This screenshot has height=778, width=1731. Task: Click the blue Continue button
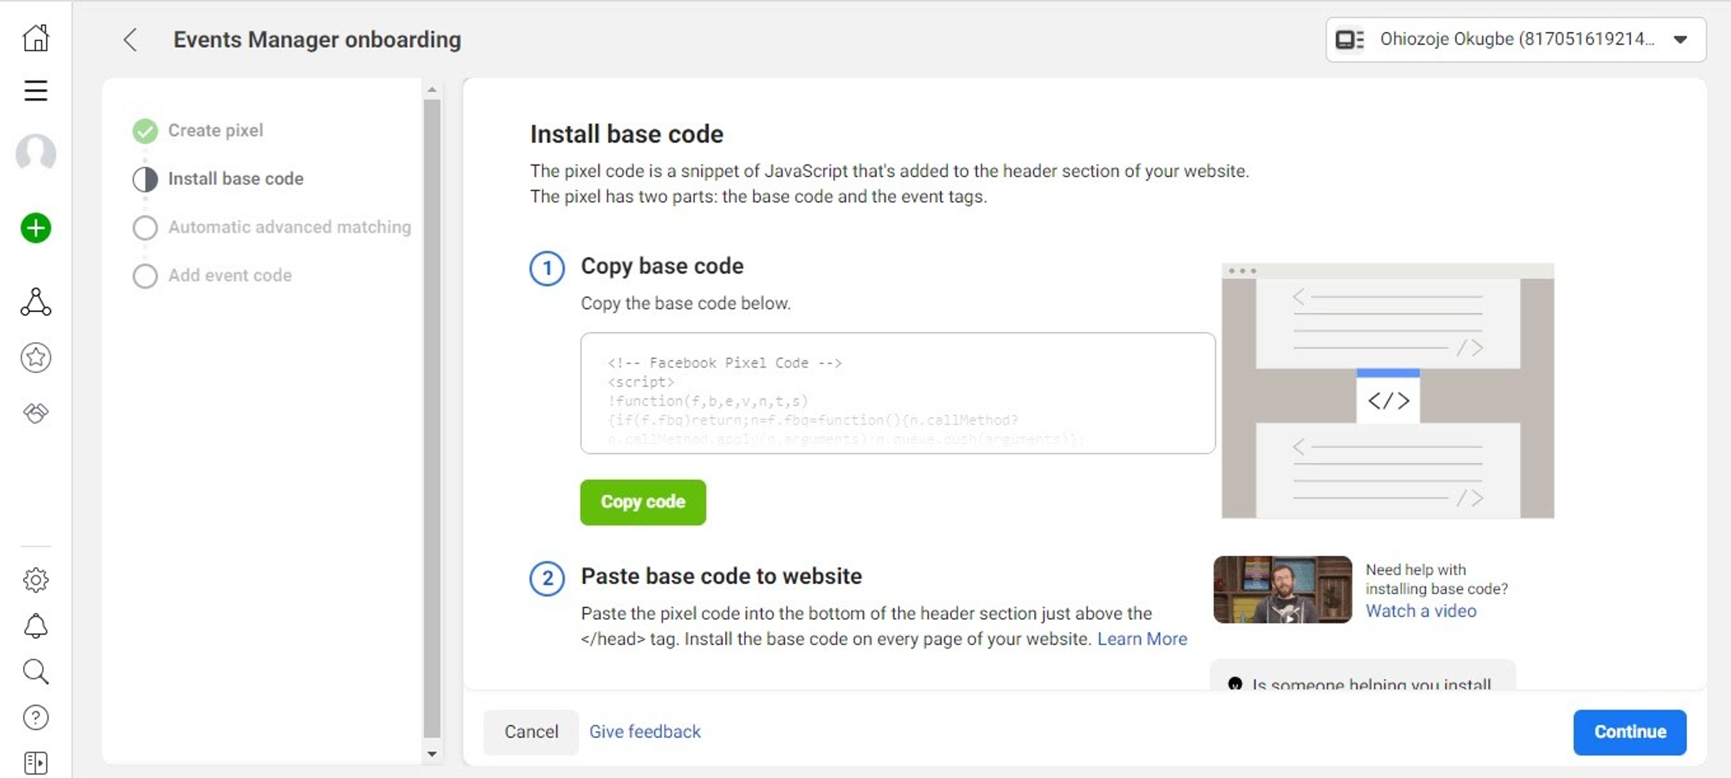point(1629,732)
